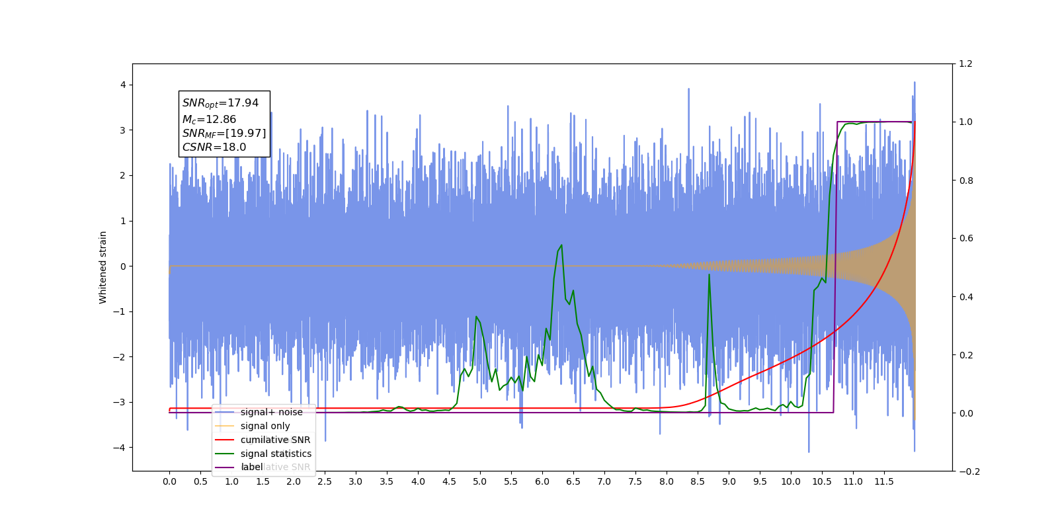Screen dimensions: 1058x529
Task: Click the x-axis tick label 0.5
Action: (x=200, y=481)
